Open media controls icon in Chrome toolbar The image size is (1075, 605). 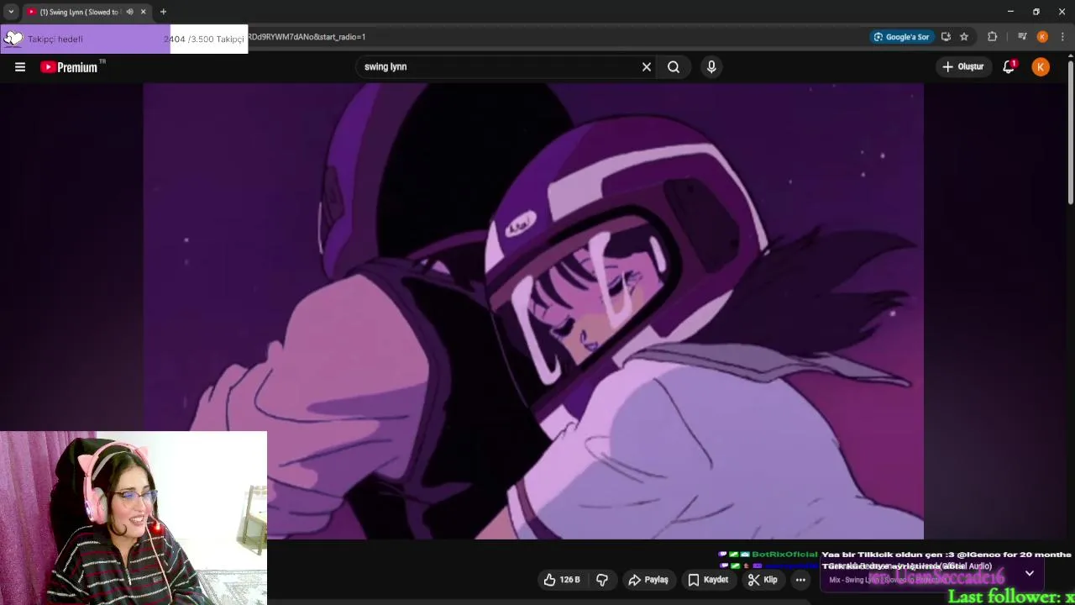click(1022, 37)
